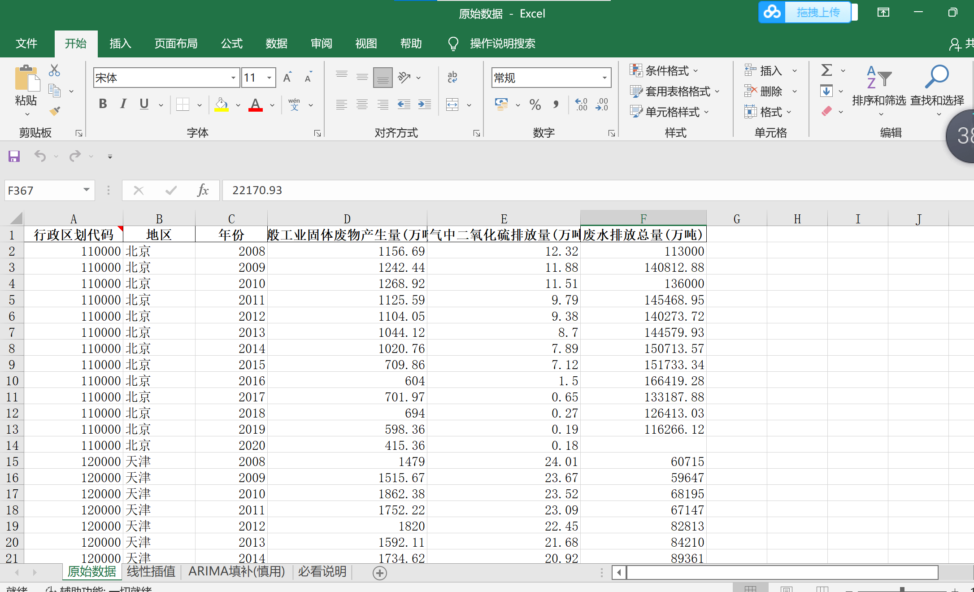
Task: Click the accounting currency format icon
Action: tap(501, 104)
